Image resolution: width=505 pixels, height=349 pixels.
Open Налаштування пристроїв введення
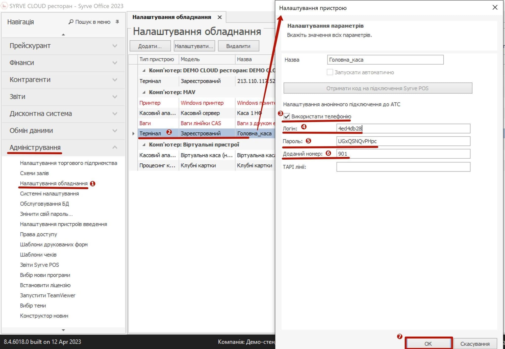pyautogui.click(x=63, y=224)
